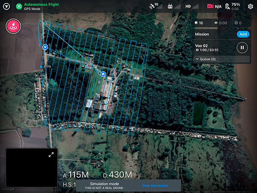
Task: Tap the Simulation mode notice text
Action: pyautogui.click(x=105, y=184)
